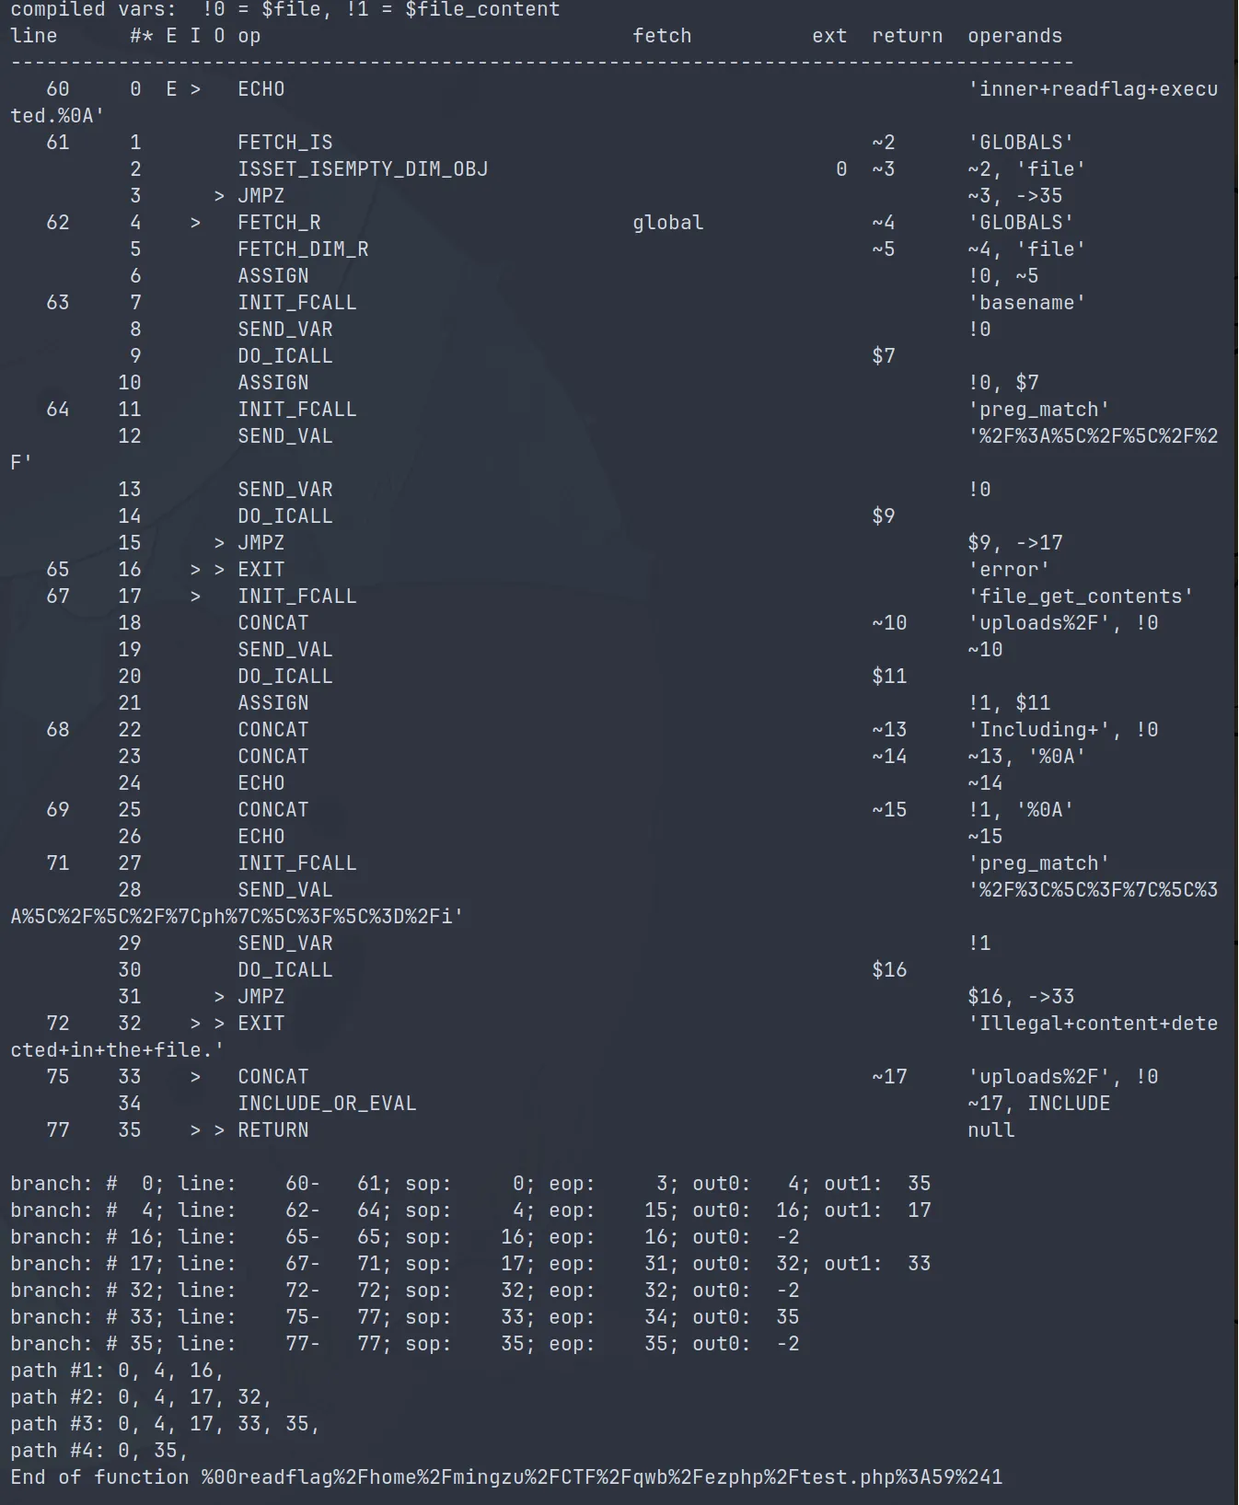Click the 'file_get_contents' operand
The width and height of the screenshot is (1239, 1505).
point(1080,596)
